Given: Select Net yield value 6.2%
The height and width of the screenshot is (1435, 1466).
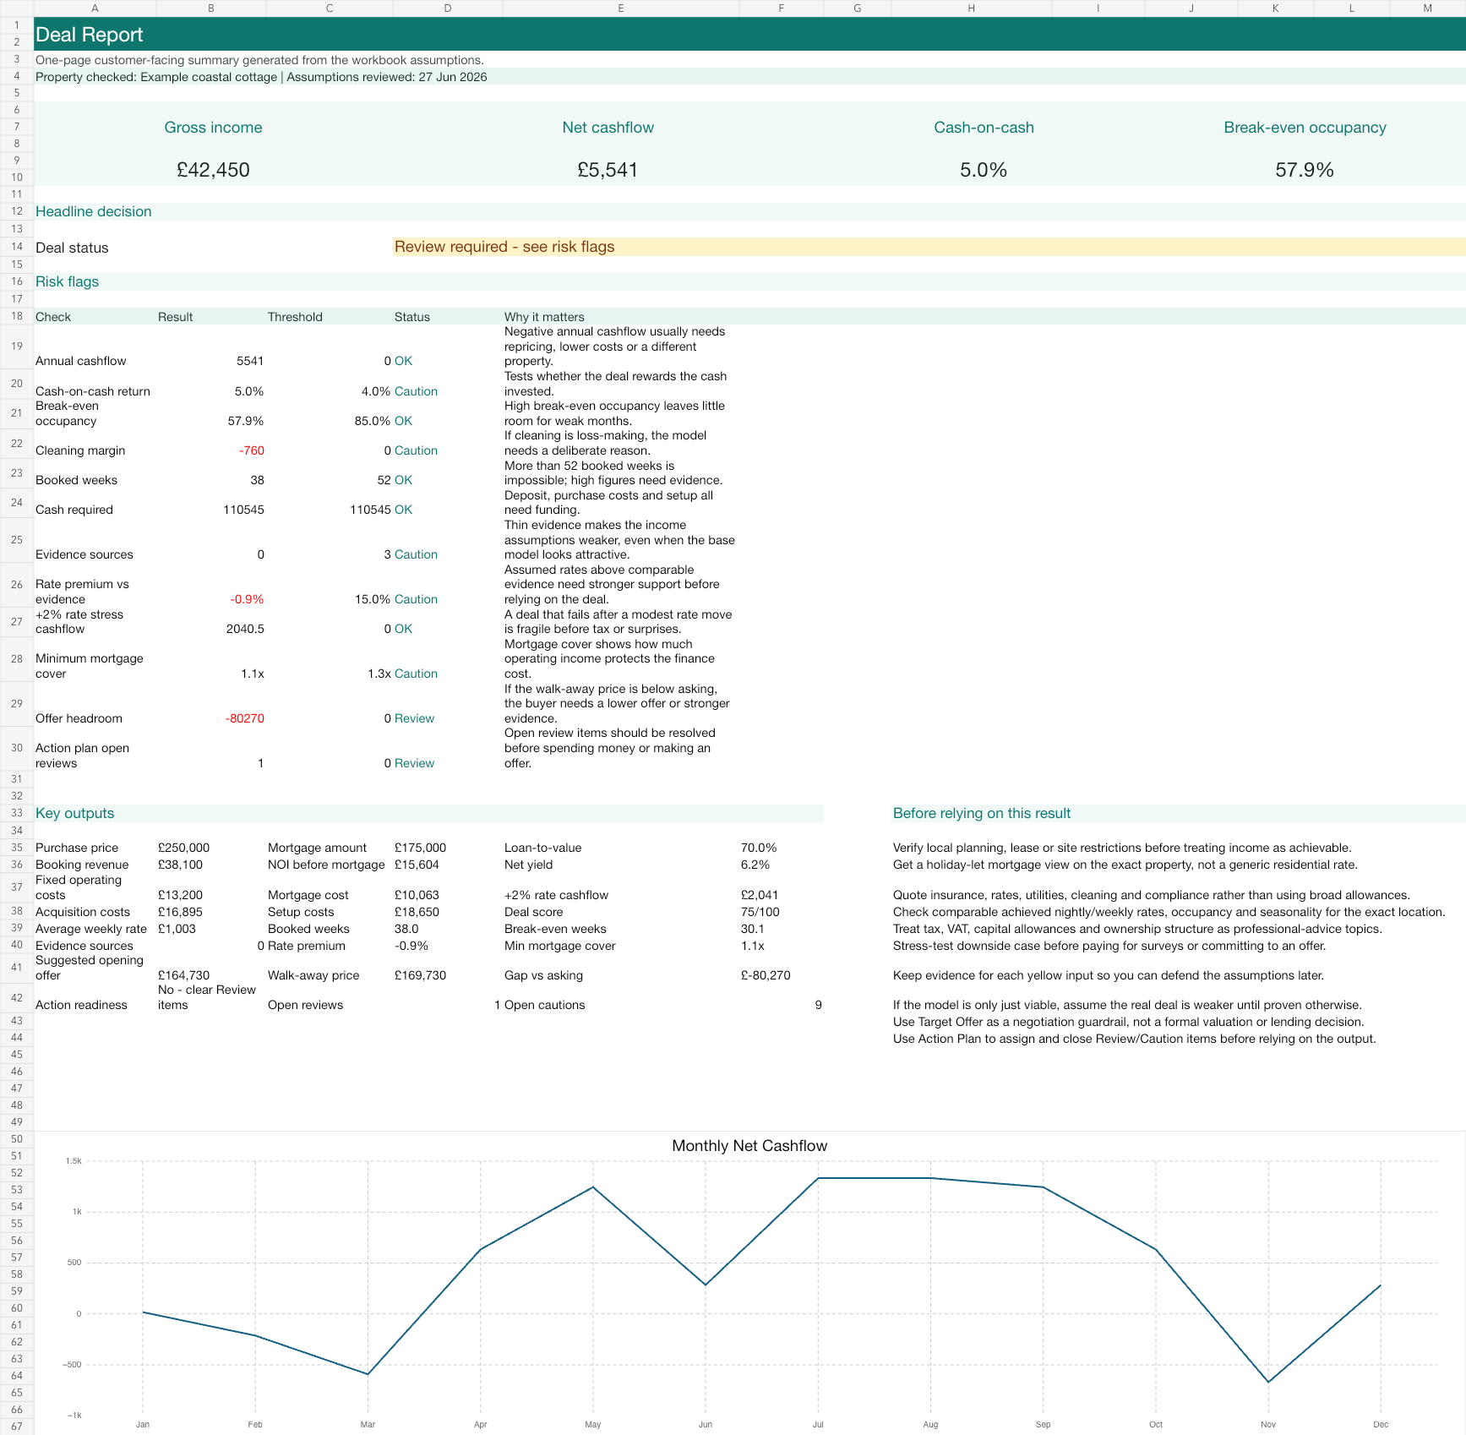Looking at the screenshot, I should [755, 865].
